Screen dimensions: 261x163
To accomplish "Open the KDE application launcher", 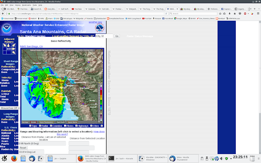I will tap(4, 159).
